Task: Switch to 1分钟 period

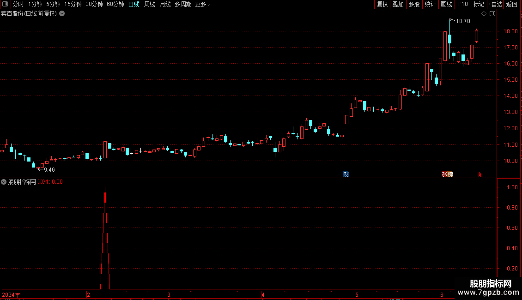Action: pyautogui.click(x=35, y=4)
